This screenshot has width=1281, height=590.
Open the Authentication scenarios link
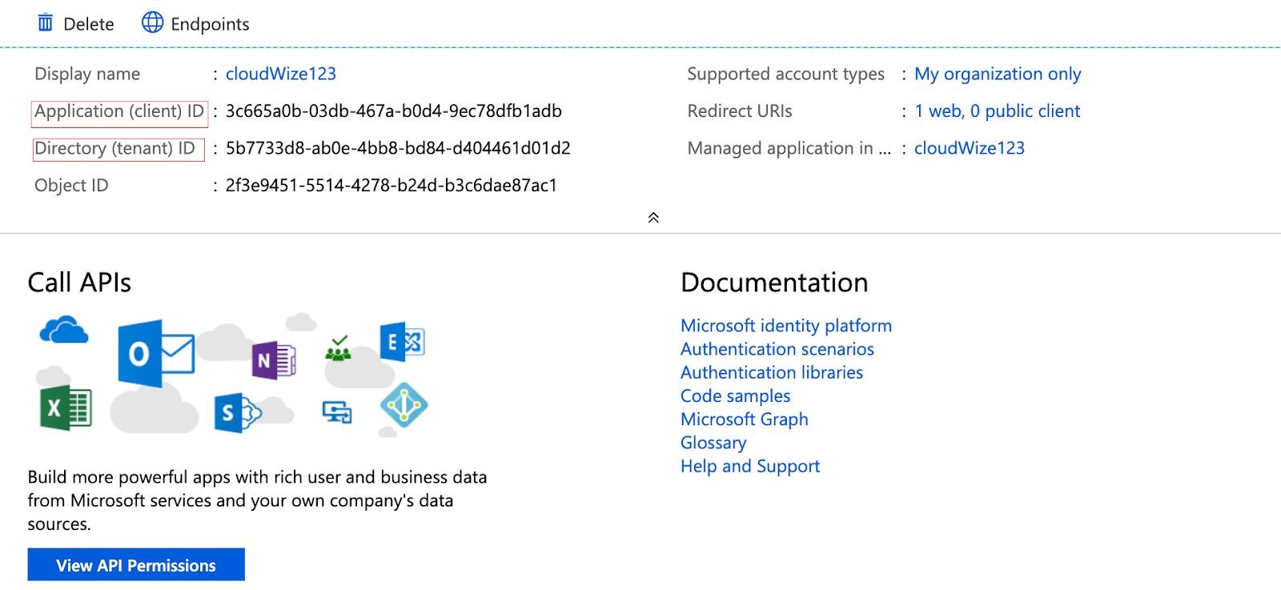click(777, 349)
